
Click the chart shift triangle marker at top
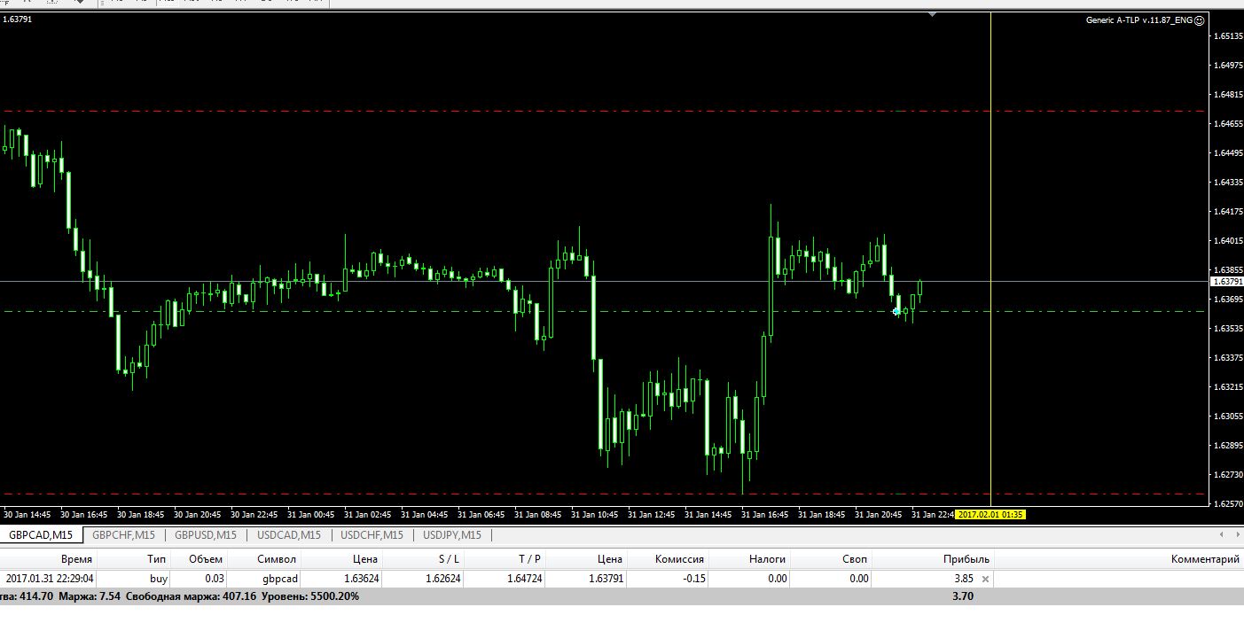(x=932, y=14)
